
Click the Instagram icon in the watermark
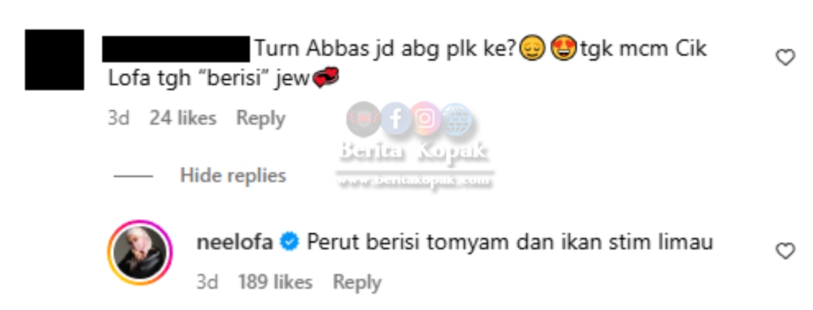(x=425, y=119)
